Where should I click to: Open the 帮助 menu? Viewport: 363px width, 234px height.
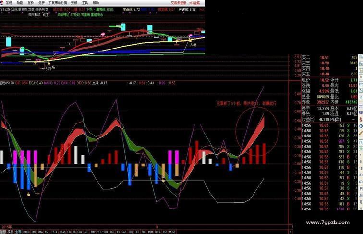96,3
